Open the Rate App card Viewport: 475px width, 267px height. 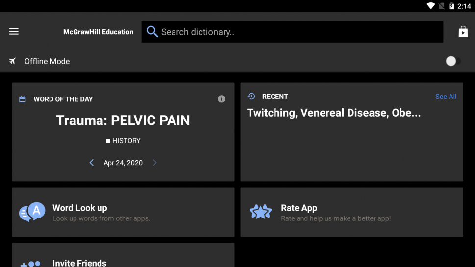pyautogui.click(x=351, y=212)
